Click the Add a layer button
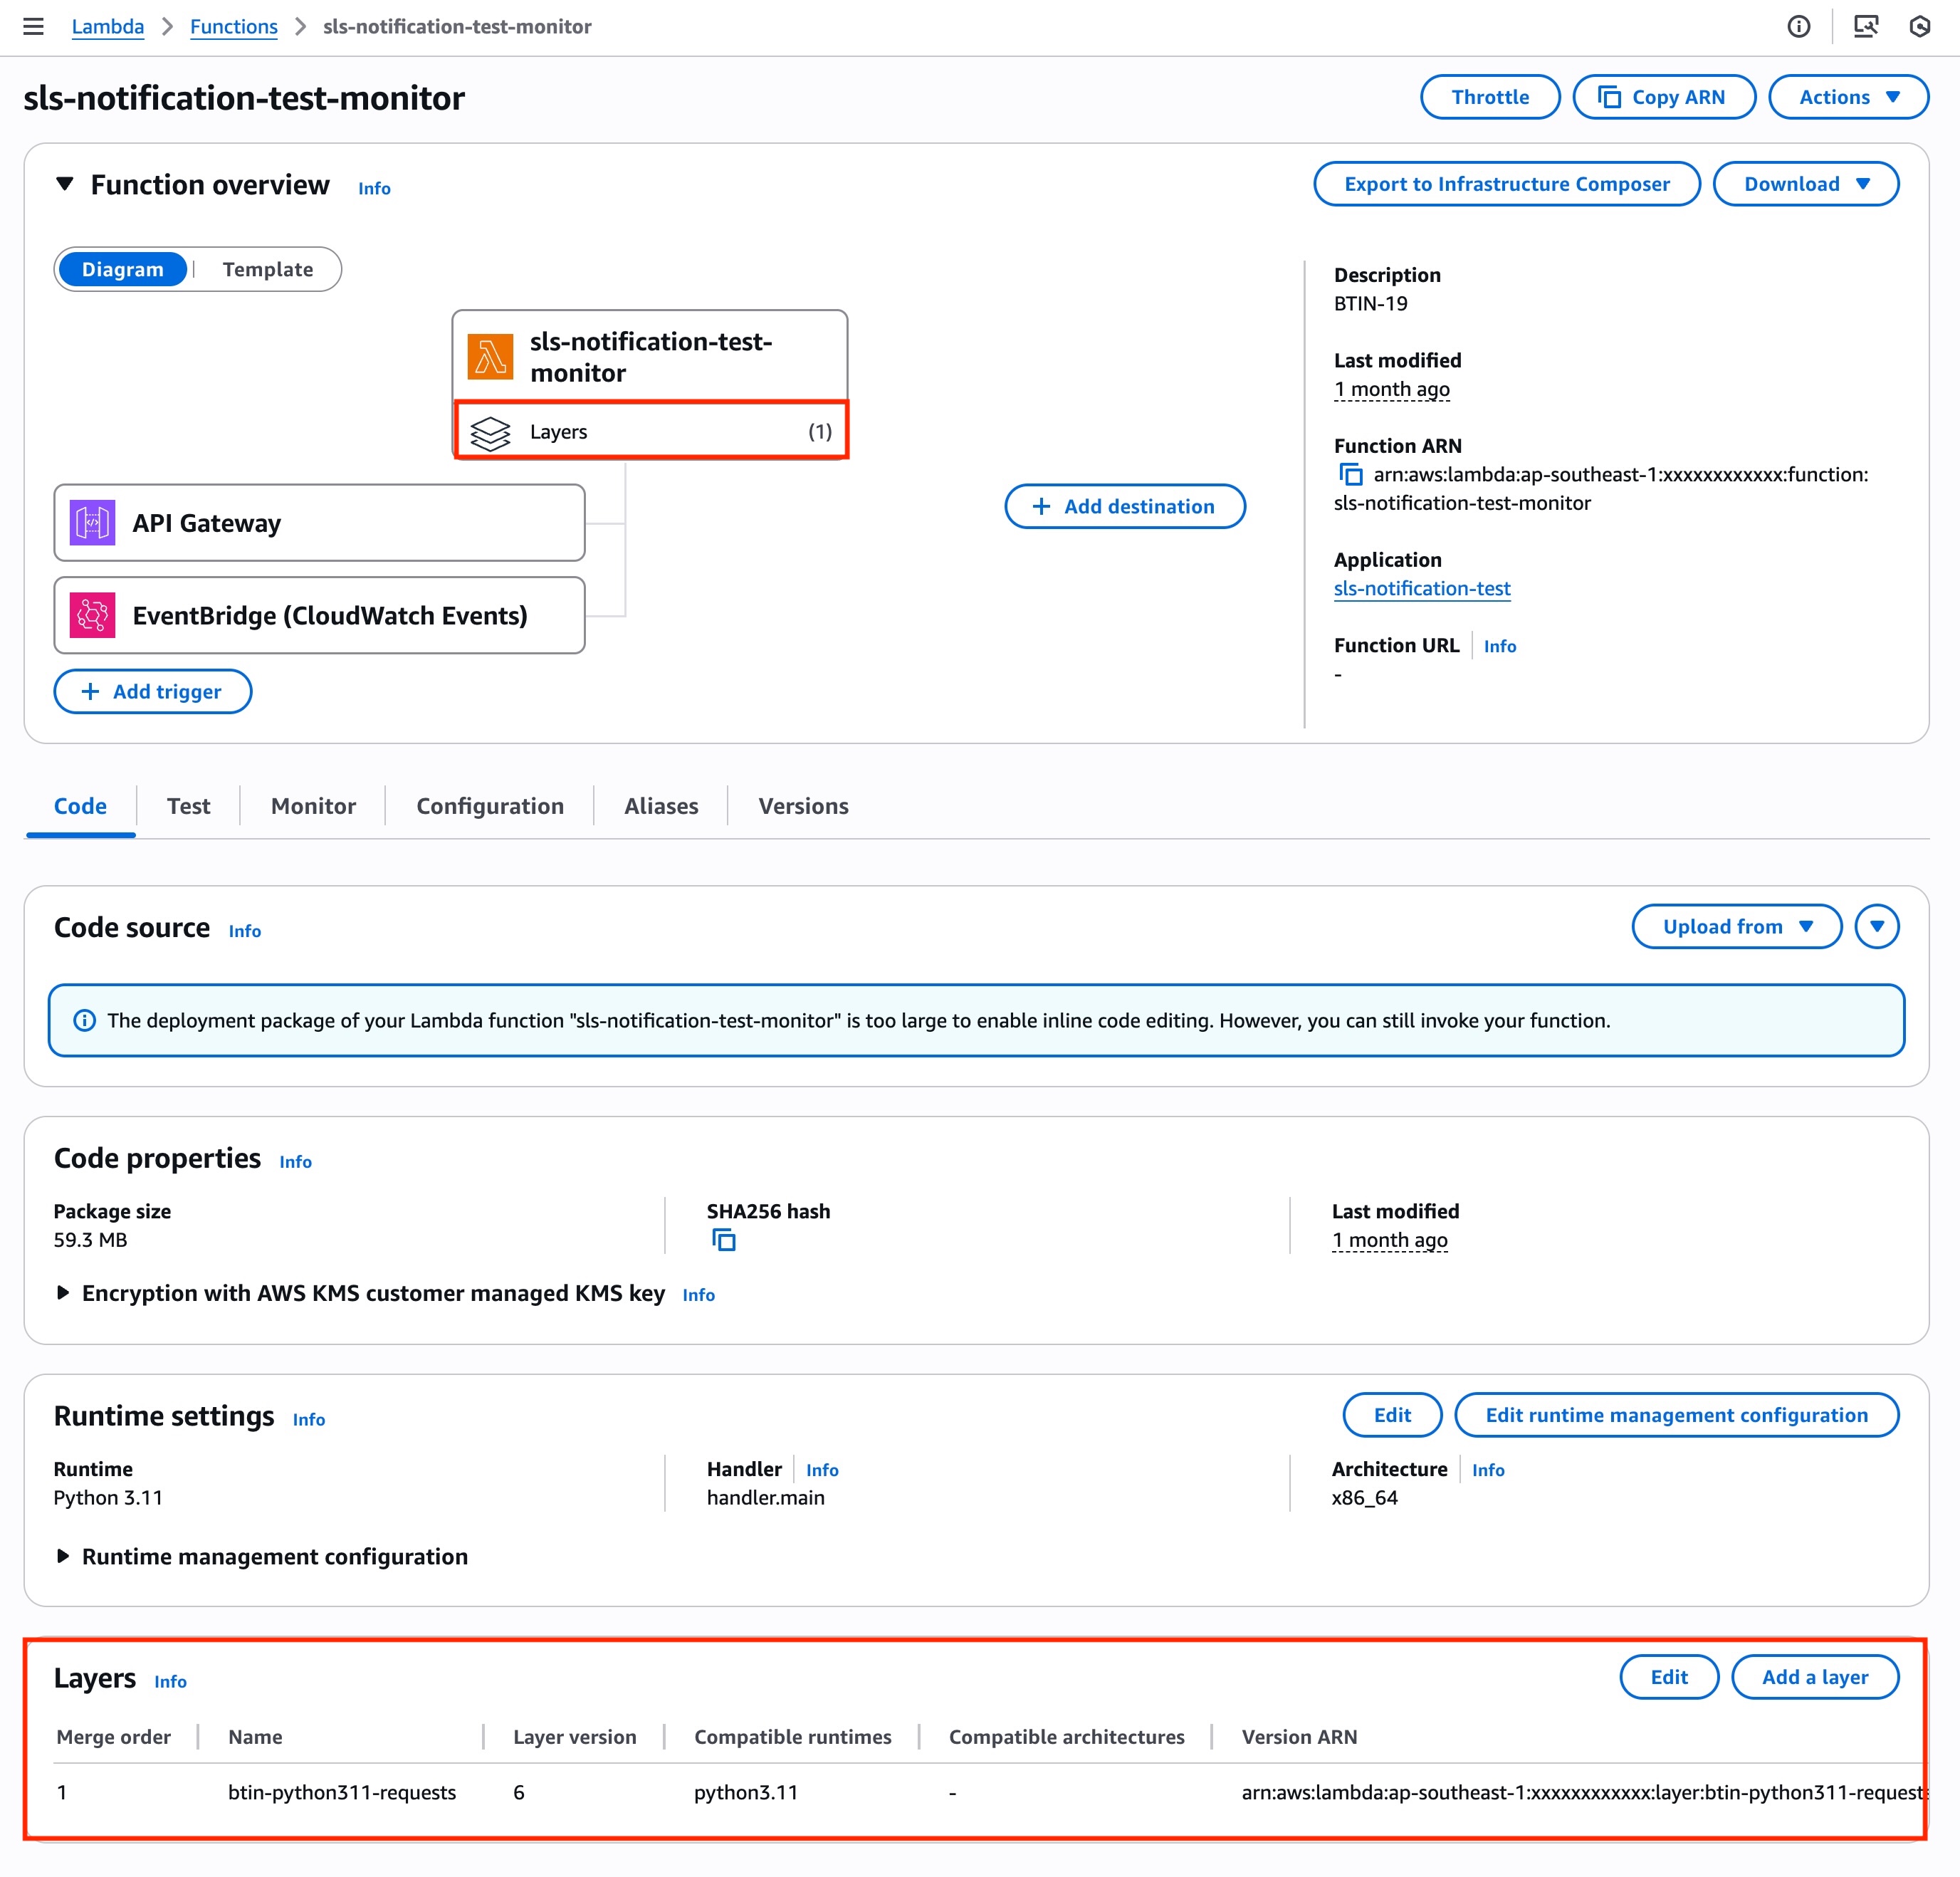Viewport: 1960px width, 1877px height. [x=1813, y=1677]
